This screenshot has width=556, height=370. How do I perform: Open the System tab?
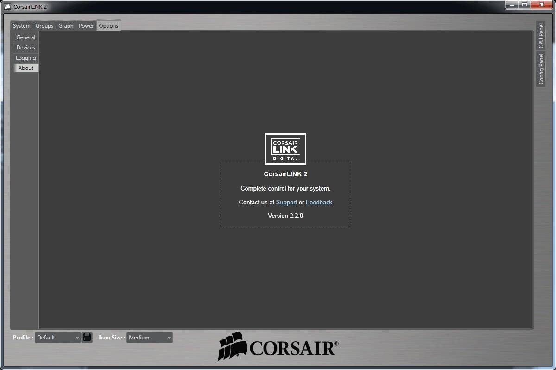point(22,26)
